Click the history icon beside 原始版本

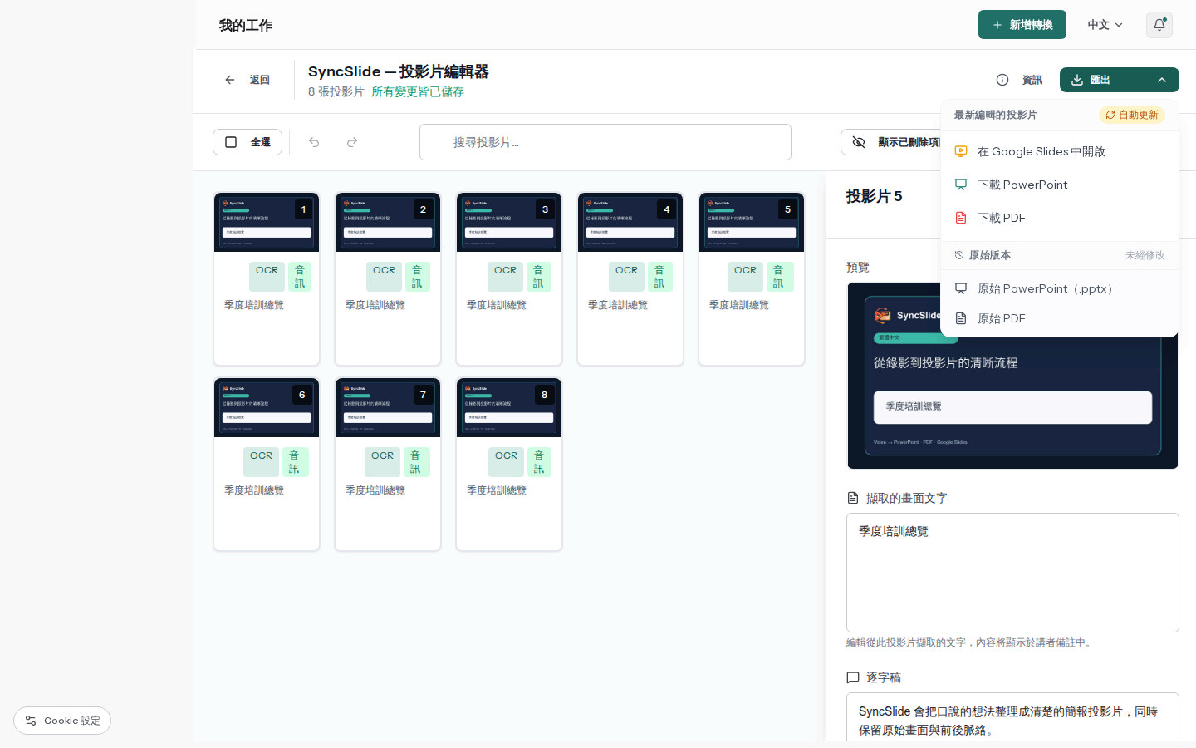tap(959, 255)
